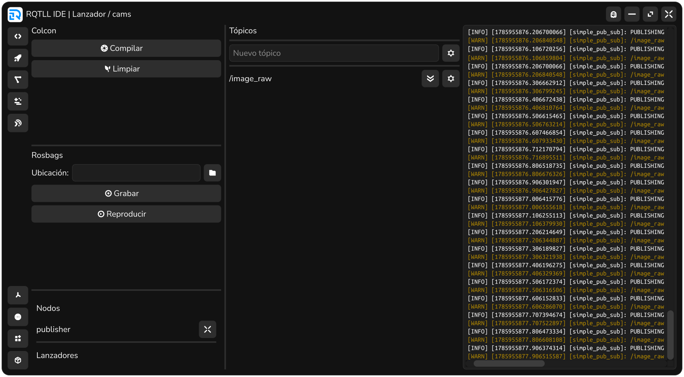Expand the /image_raw topic details
This screenshot has width=684, height=377.
[430, 78]
